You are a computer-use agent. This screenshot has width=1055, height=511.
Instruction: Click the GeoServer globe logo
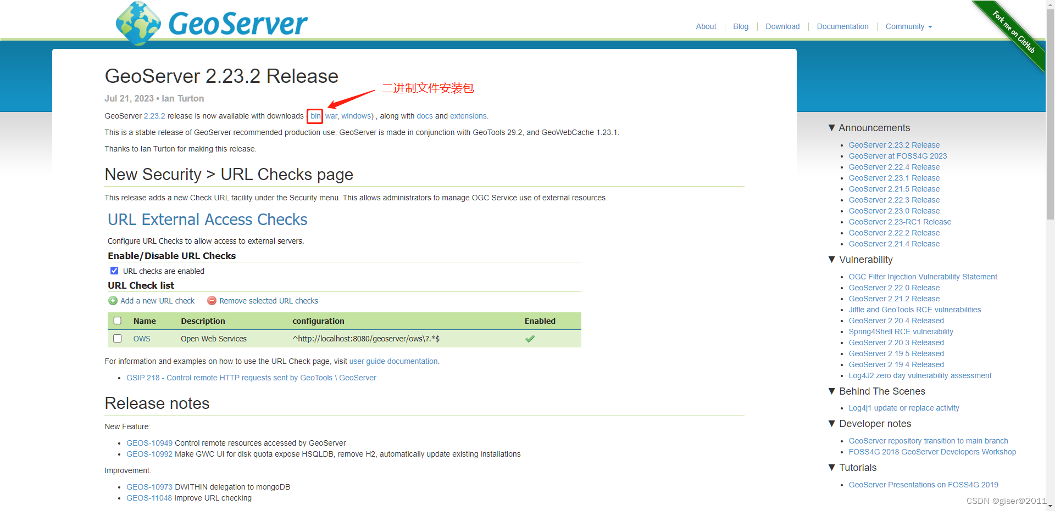[x=138, y=24]
